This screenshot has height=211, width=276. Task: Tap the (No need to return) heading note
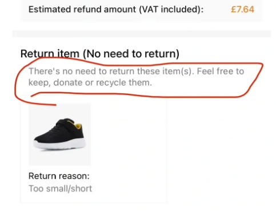(131, 54)
